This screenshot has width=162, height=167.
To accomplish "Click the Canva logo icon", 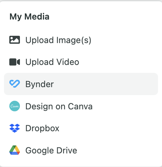I will point(15,106).
